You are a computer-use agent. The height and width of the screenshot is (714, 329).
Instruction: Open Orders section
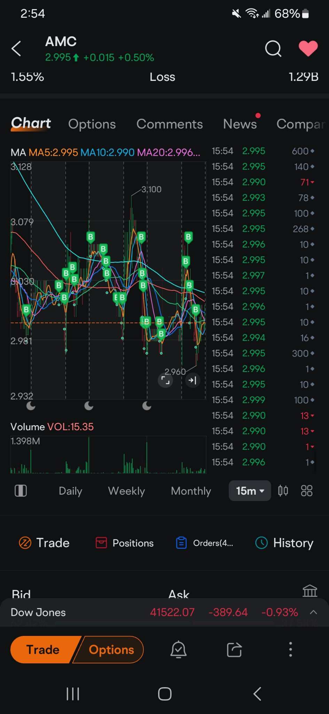[x=205, y=543]
